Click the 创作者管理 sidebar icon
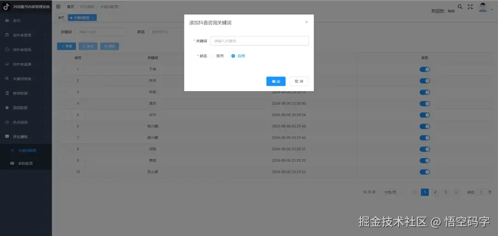 point(7,35)
